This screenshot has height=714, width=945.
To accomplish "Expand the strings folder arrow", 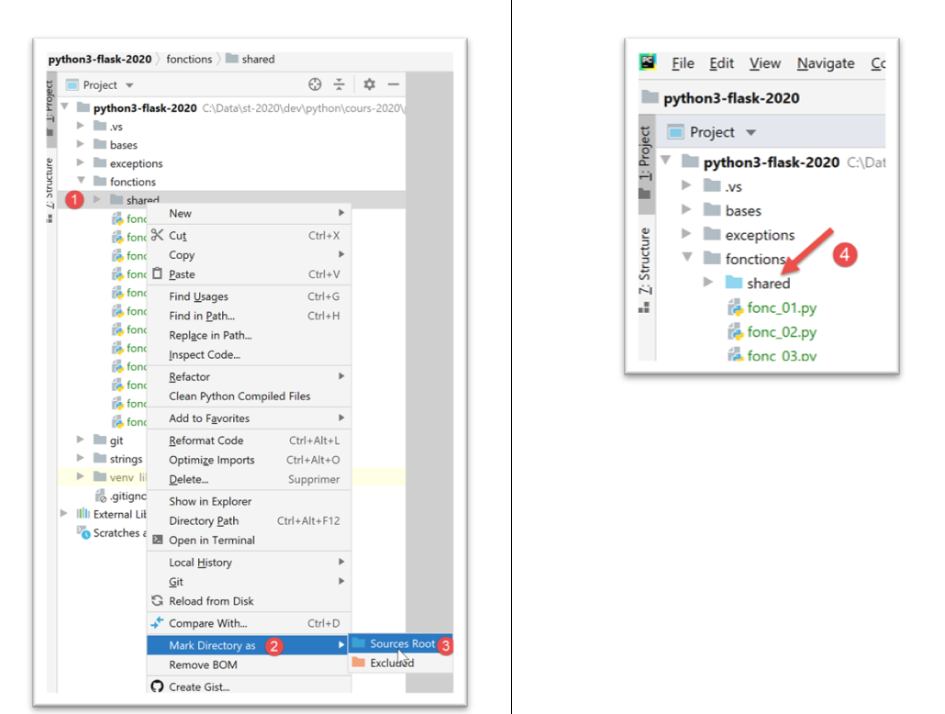I will point(81,459).
